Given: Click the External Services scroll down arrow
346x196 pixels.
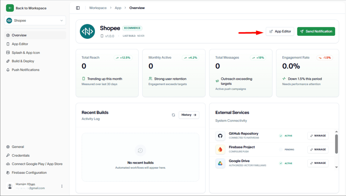Looking at the screenshot, I should pyautogui.click(x=337, y=167).
